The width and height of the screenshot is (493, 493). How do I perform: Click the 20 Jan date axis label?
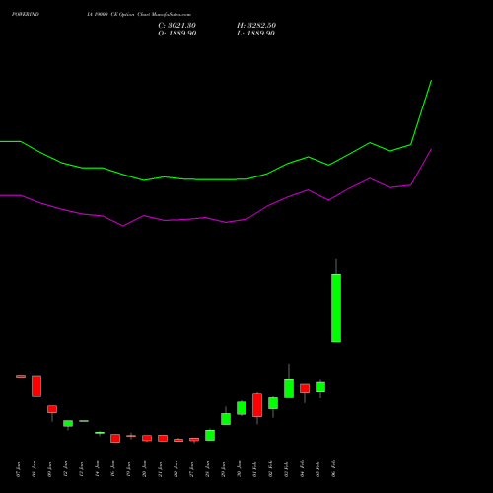[145, 469]
